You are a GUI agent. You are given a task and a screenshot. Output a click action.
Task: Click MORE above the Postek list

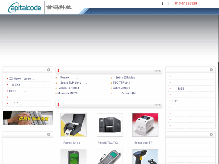tap(158, 71)
